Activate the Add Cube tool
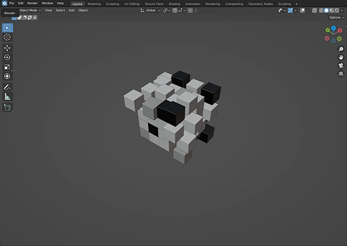This screenshot has height=246, width=347. click(8, 107)
